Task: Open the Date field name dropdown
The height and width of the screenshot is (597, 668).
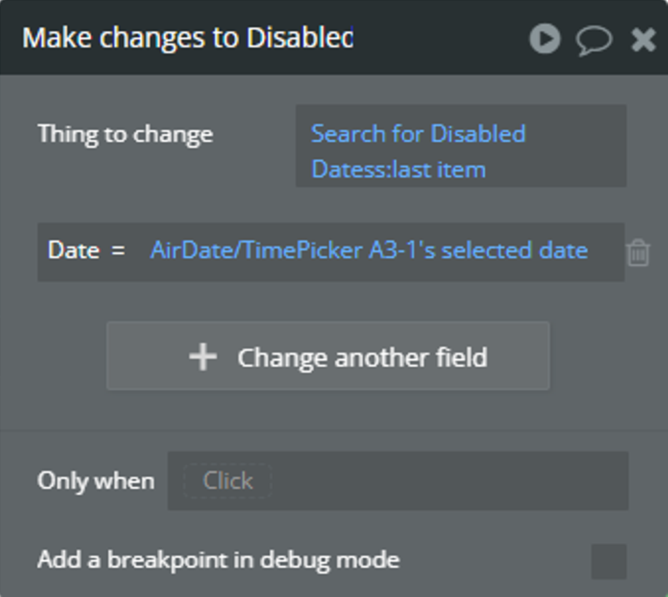Action: [x=74, y=250]
